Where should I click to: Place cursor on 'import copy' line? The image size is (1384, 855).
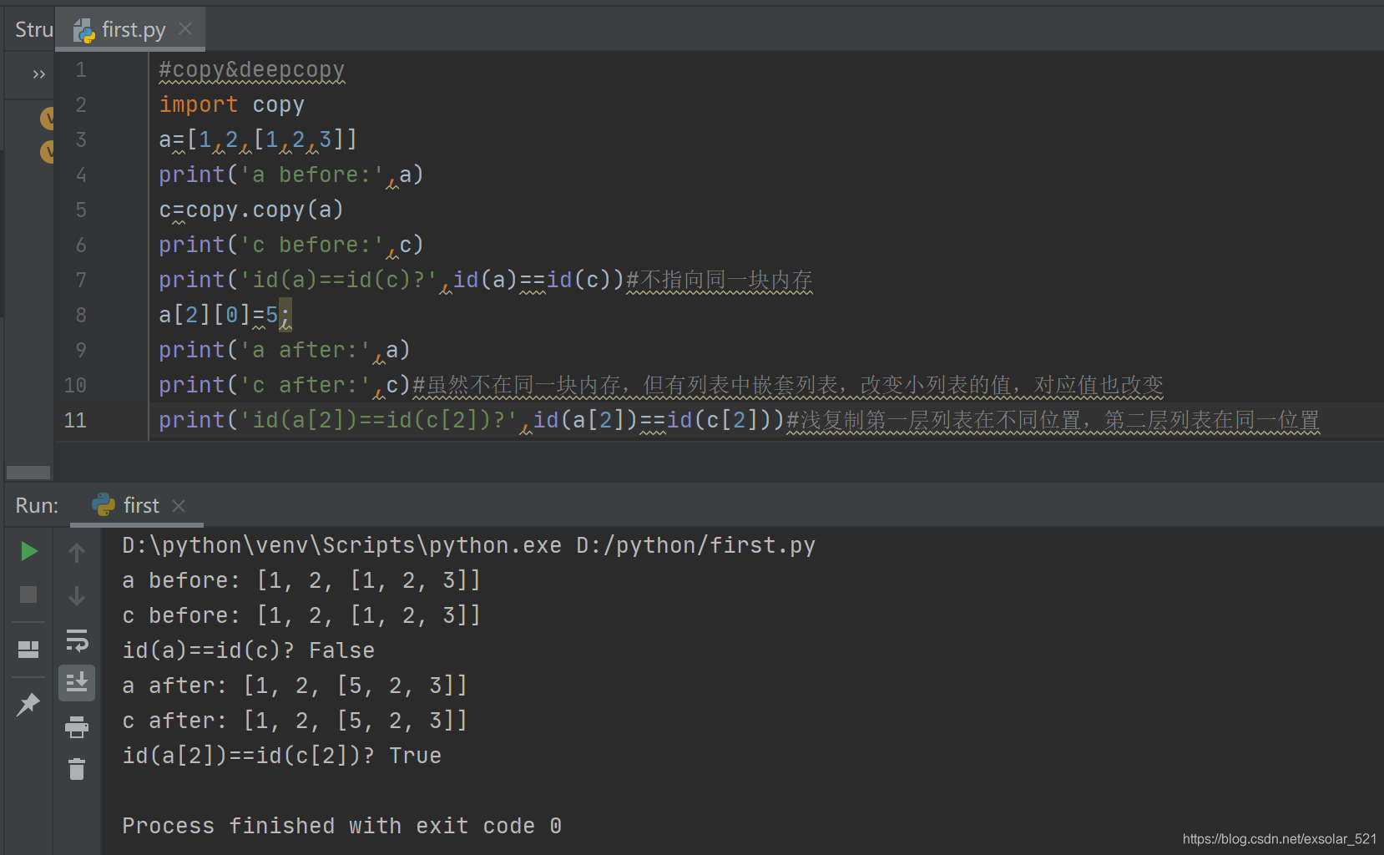(231, 104)
